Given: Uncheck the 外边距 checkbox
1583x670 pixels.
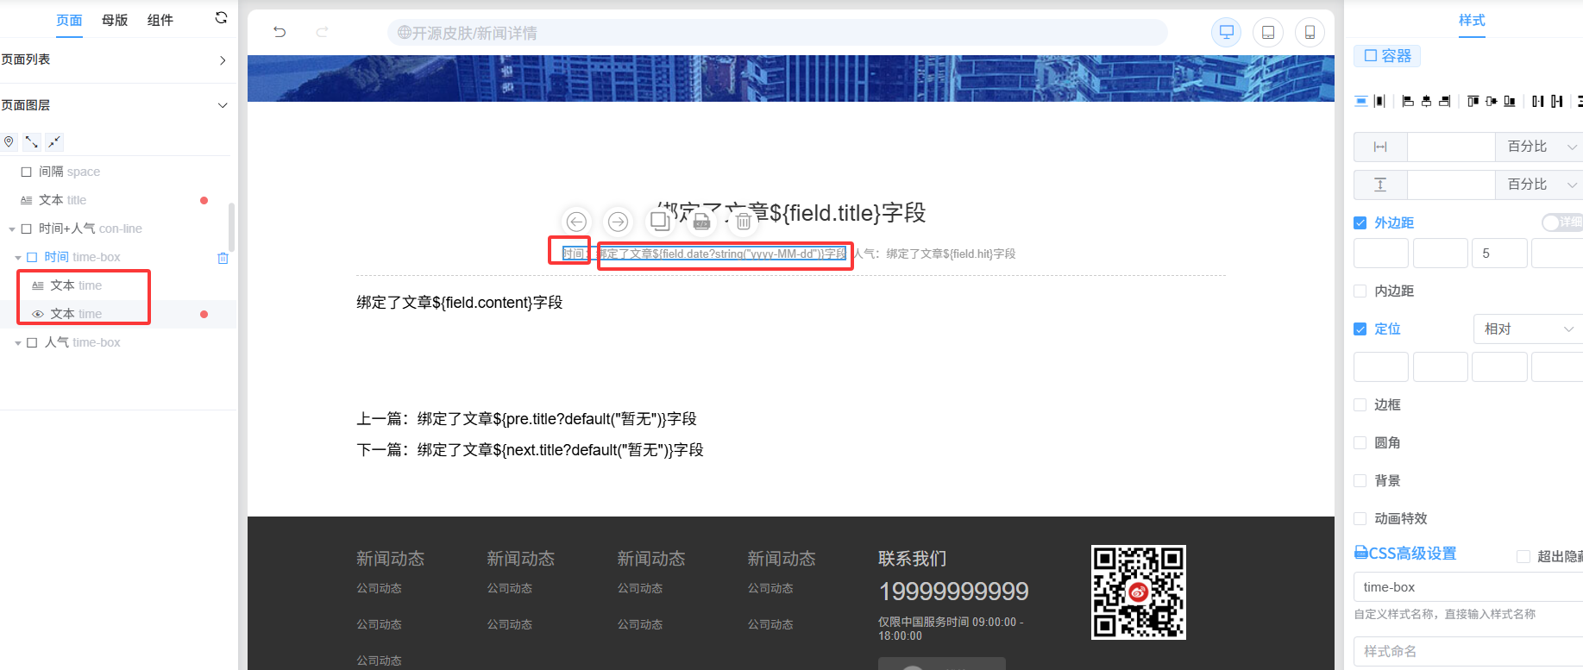Looking at the screenshot, I should (x=1360, y=223).
